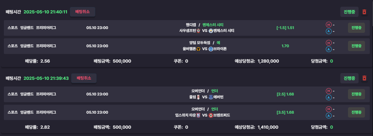Select the [2.5] 1.68 under odds for Fulham match
This screenshot has width=373, height=136.
pyautogui.click(x=285, y=94)
